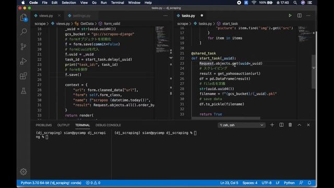Screen dimensions: 334x188
Task: Open the Testing flask view
Action: click(x=23, y=91)
